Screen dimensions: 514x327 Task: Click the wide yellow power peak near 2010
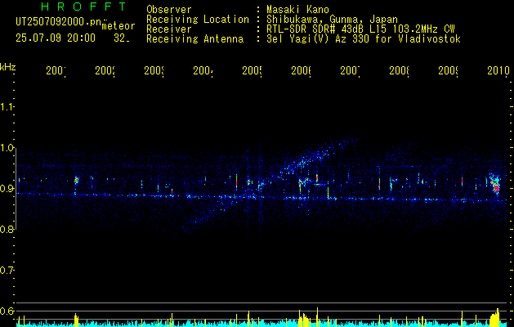click(x=495, y=317)
